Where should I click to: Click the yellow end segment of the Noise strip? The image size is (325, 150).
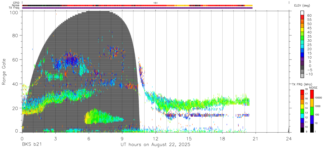[249, 5]
